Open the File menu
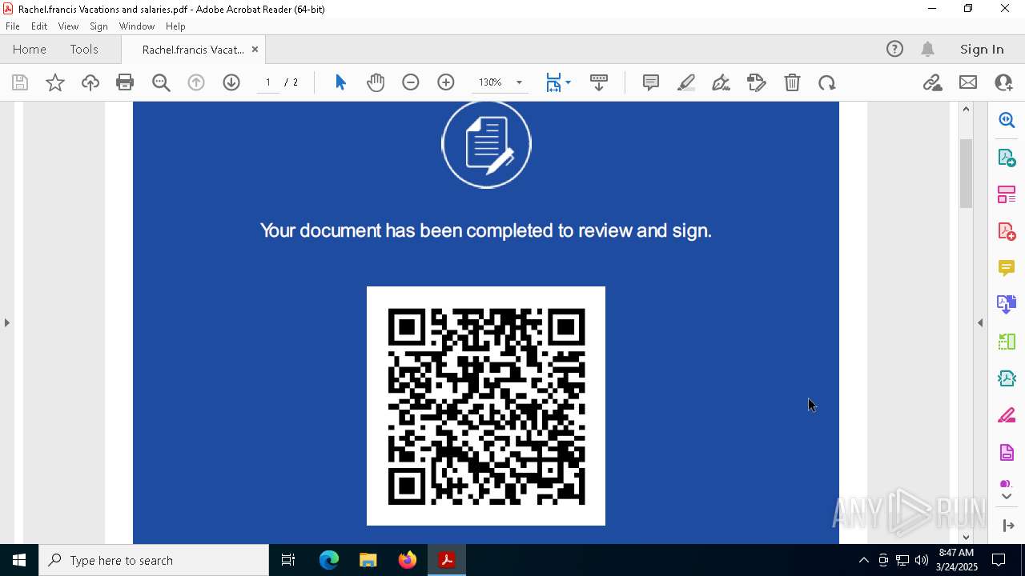This screenshot has width=1025, height=576. [x=13, y=26]
